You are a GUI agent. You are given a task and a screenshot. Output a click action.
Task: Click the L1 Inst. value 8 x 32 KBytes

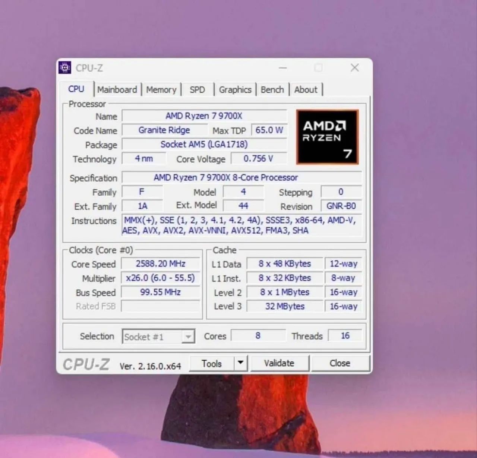pos(285,278)
